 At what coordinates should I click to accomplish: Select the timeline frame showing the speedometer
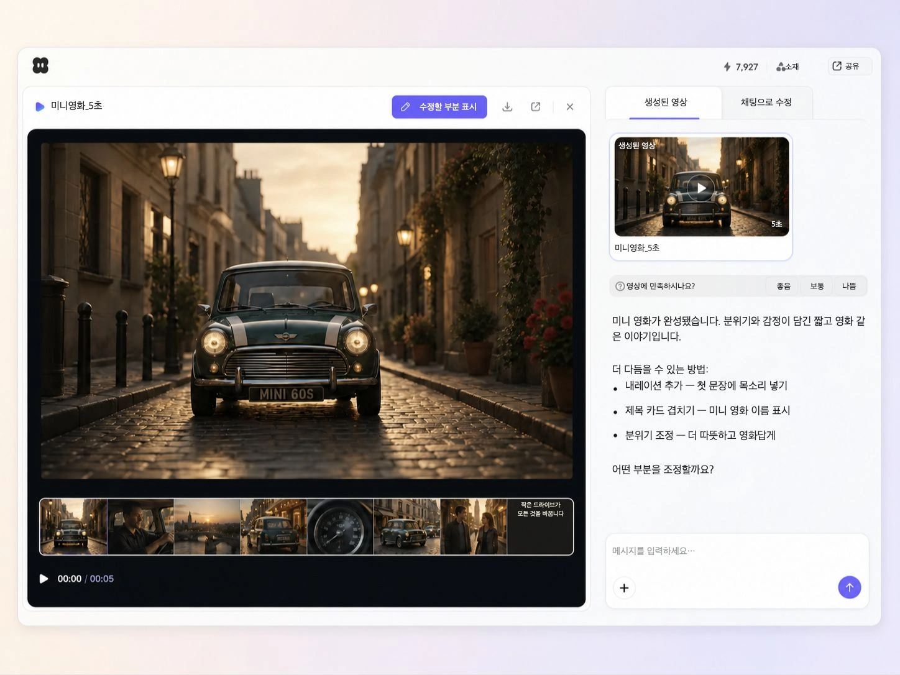coord(340,526)
